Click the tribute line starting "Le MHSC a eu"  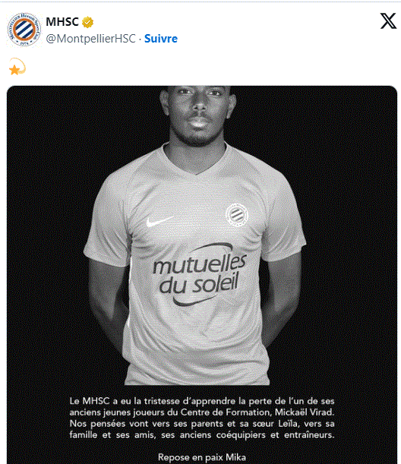tap(202, 401)
